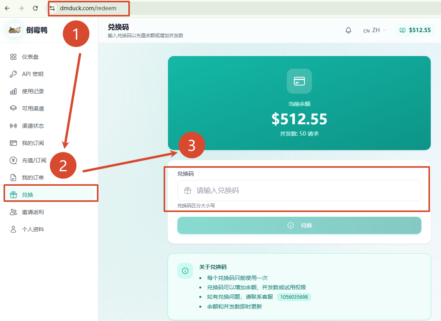Open site info icon in address bar
This screenshot has height=321, width=441.
(52, 8)
